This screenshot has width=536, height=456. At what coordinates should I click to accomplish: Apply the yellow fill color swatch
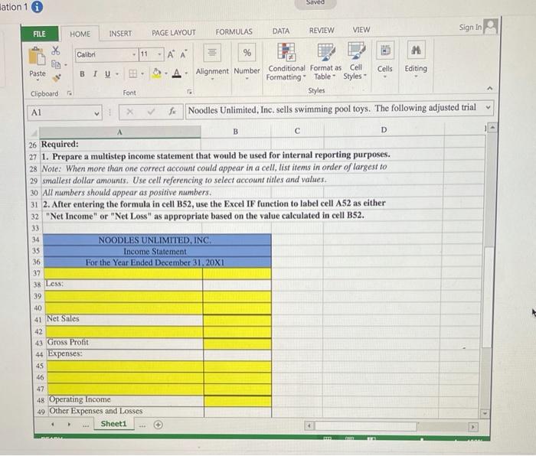156,73
